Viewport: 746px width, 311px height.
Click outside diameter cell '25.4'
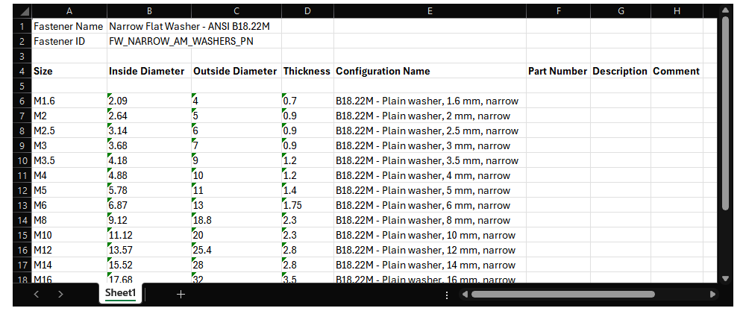[236, 250]
